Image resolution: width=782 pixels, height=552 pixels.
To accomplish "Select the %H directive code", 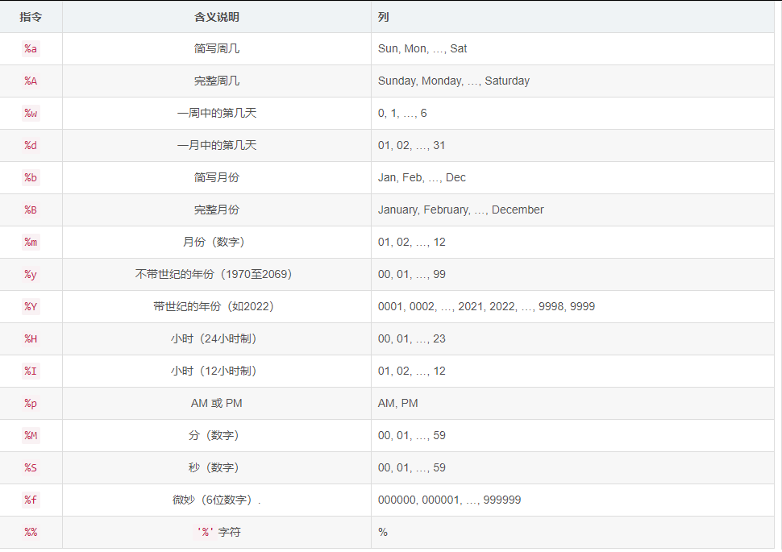I will [x=31, y=338].
